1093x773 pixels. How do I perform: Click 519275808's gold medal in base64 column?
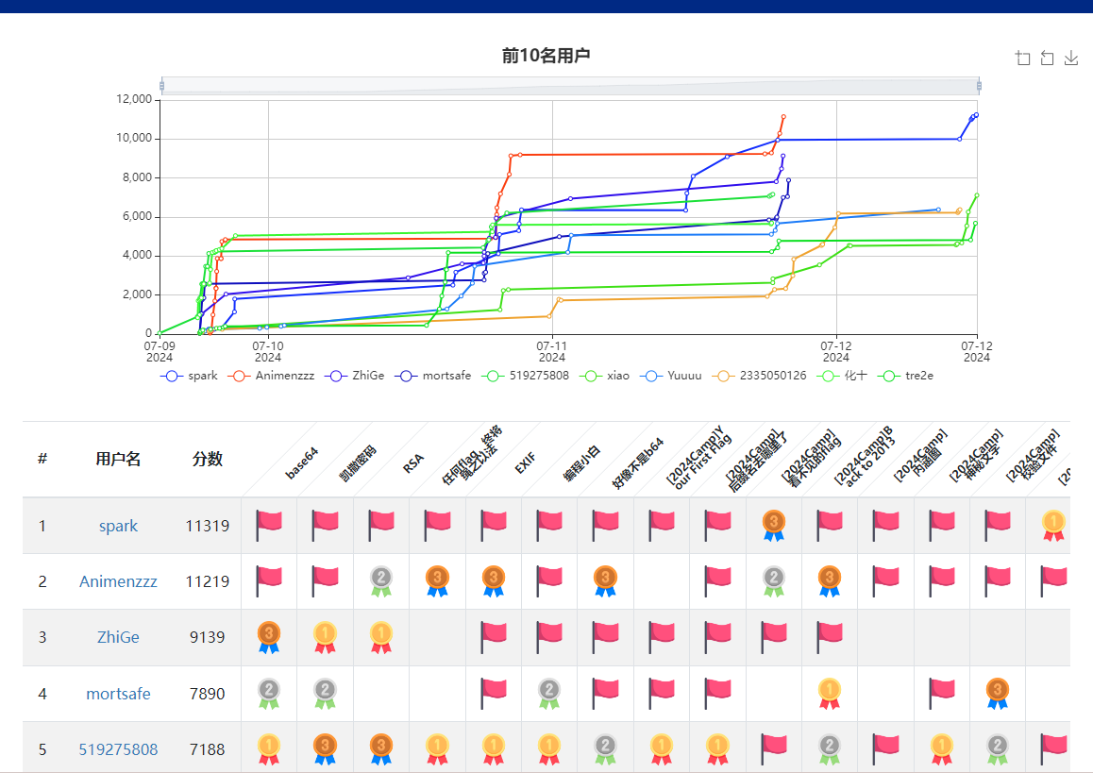(269, 749)
